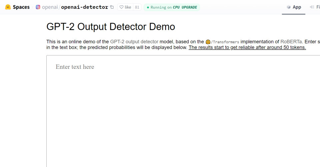Open the openai organization page link
The image size is (320, 167).
[50, 7]
